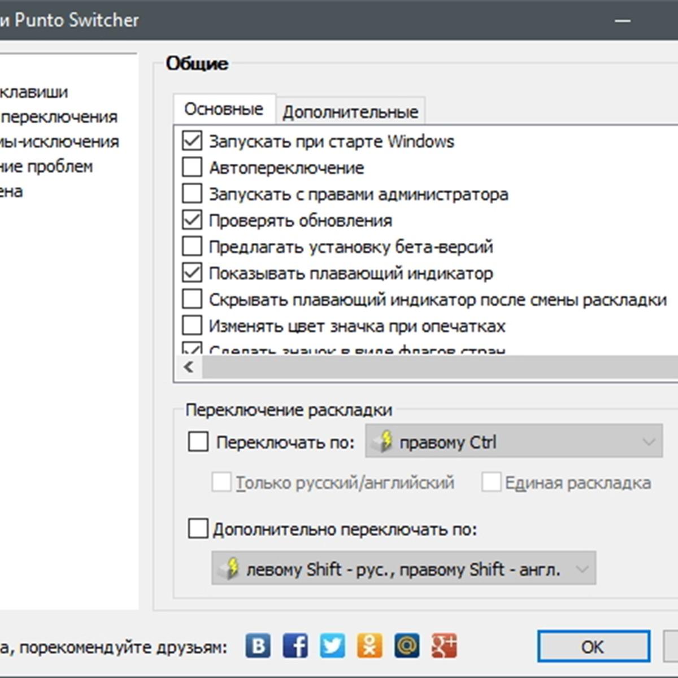Share via the VKontakte icon
Screen dimensions: 678x678
click(x=258, y=645)
